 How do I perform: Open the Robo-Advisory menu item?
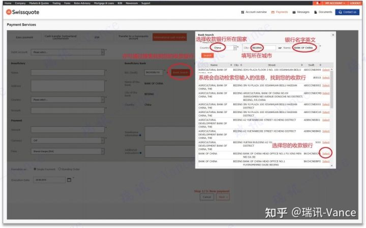(82, 3)
